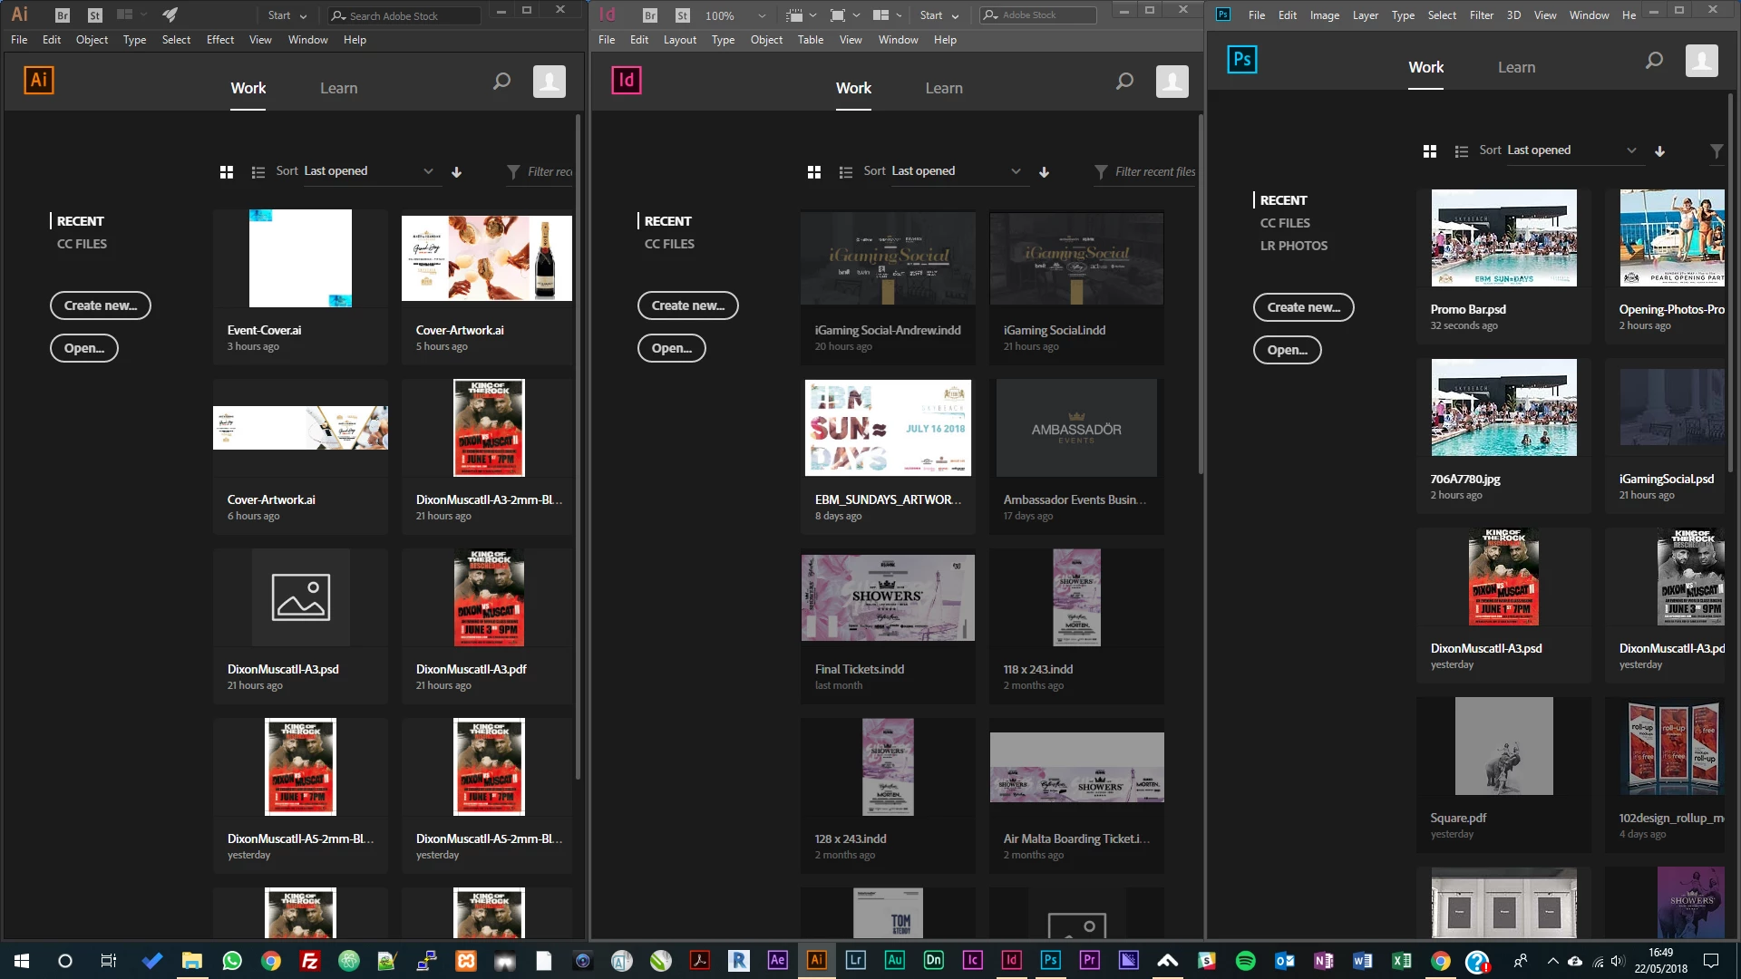
Task: Launch Premiere Pro from the taskbar
Action: [1089, 960]
